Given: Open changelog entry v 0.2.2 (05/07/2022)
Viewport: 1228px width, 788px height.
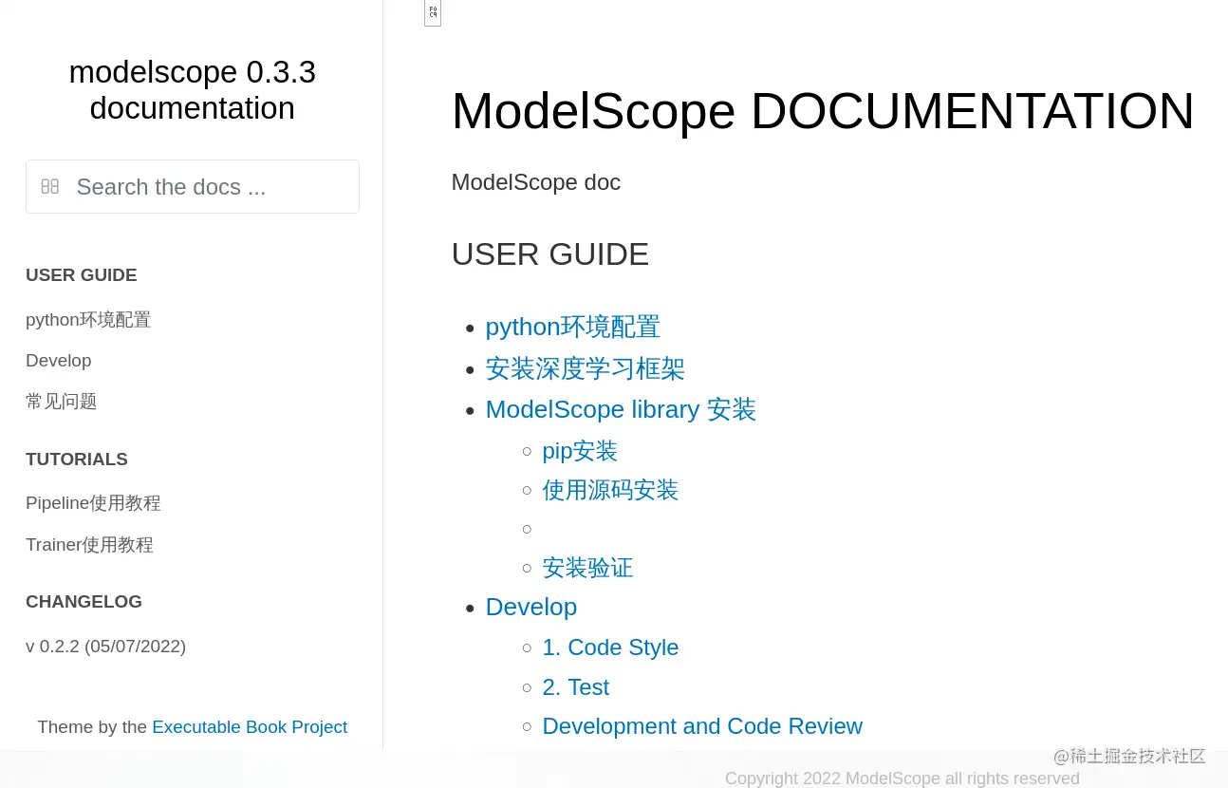Looking at the screenshot, I should 105,647.
